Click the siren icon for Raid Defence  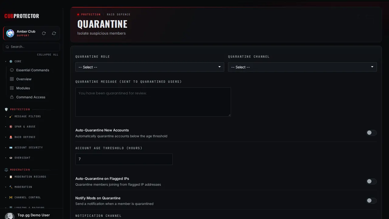click(11, 137)
